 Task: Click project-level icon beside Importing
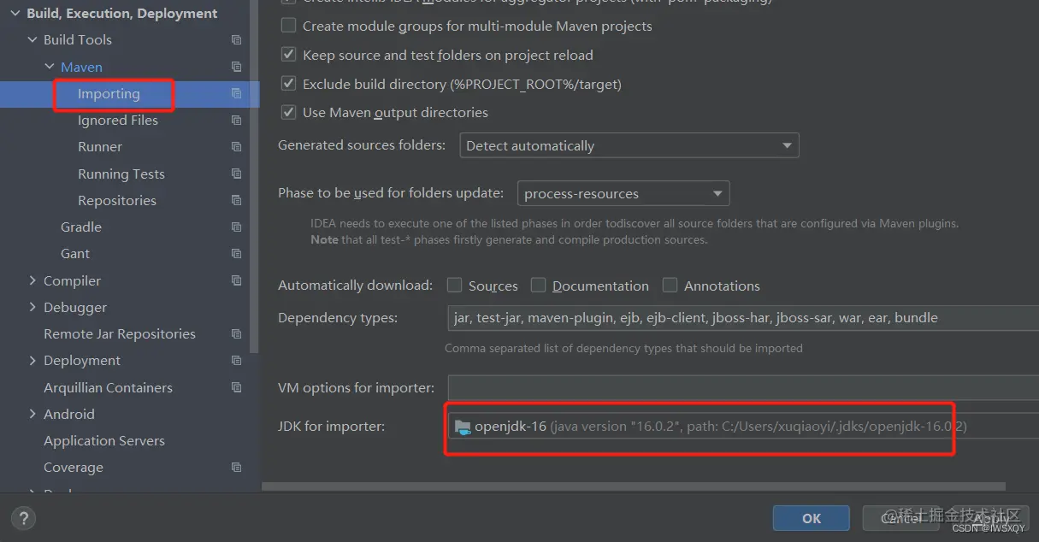237,94
